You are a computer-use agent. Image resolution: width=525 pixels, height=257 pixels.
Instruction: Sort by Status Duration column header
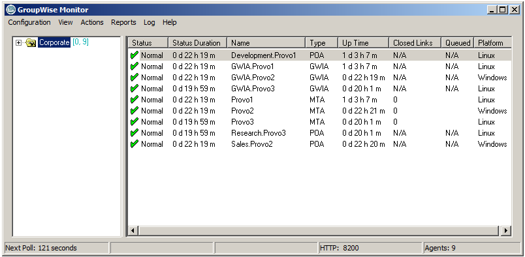pos(198,43)
